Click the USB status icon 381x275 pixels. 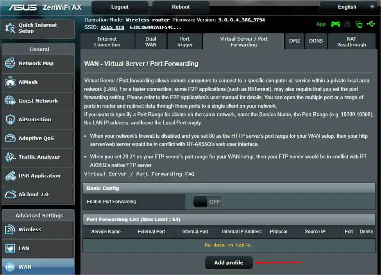click(x=371, y=24)
